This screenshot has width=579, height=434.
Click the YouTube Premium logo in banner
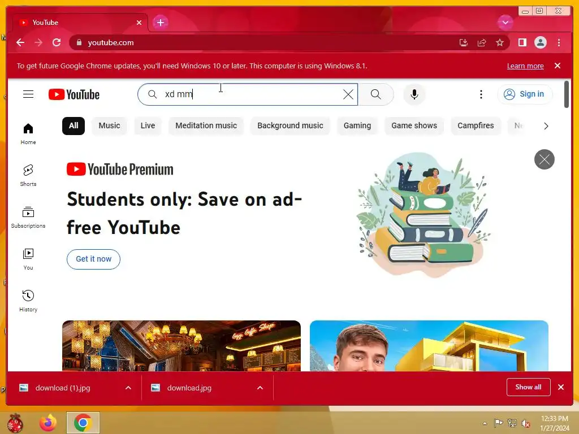pyautogui.click(x=120, y=170)
